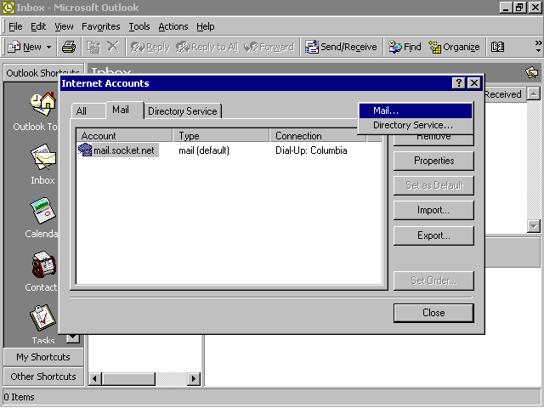Image resolution: width=544 pixels, height=408 pixels.
Task: Click the dialog's question-mark help button
Action: coord(459,83)
